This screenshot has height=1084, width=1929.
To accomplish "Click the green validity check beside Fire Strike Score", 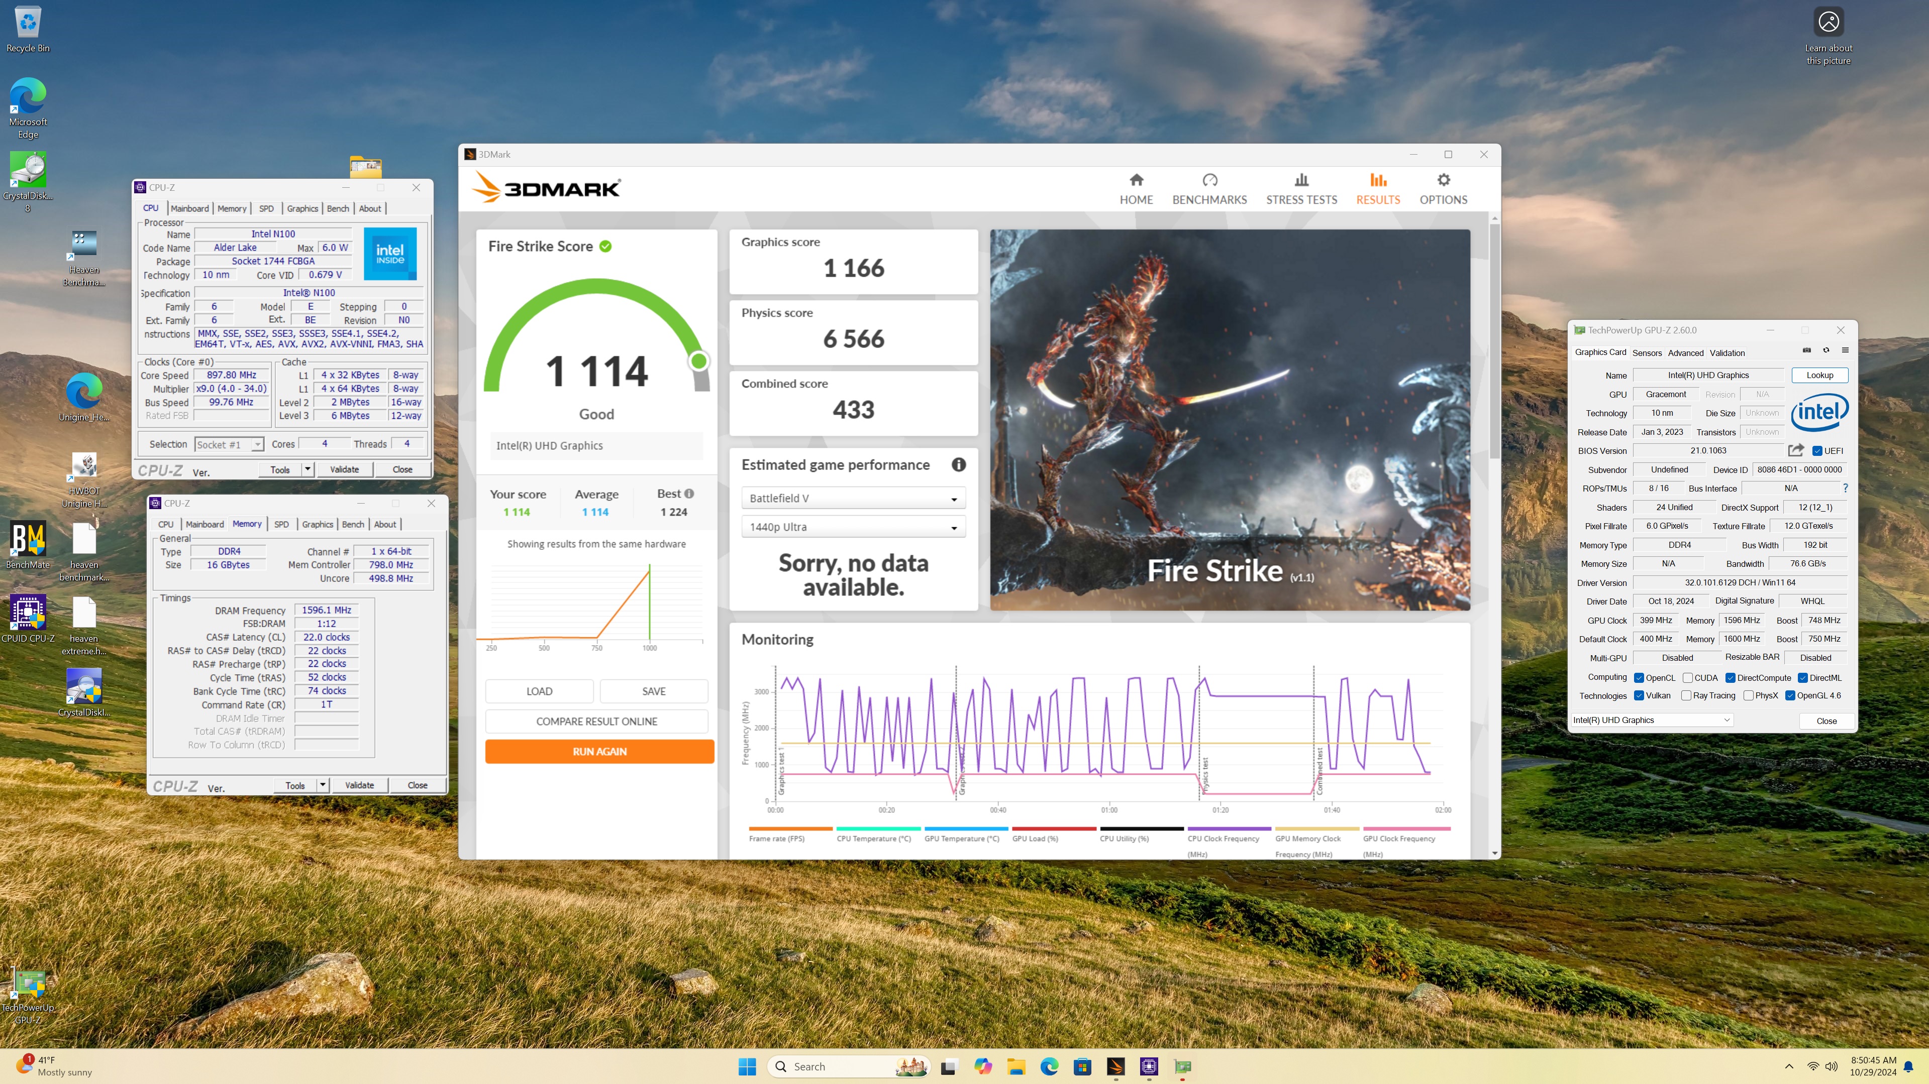I will tap(605, 246).
